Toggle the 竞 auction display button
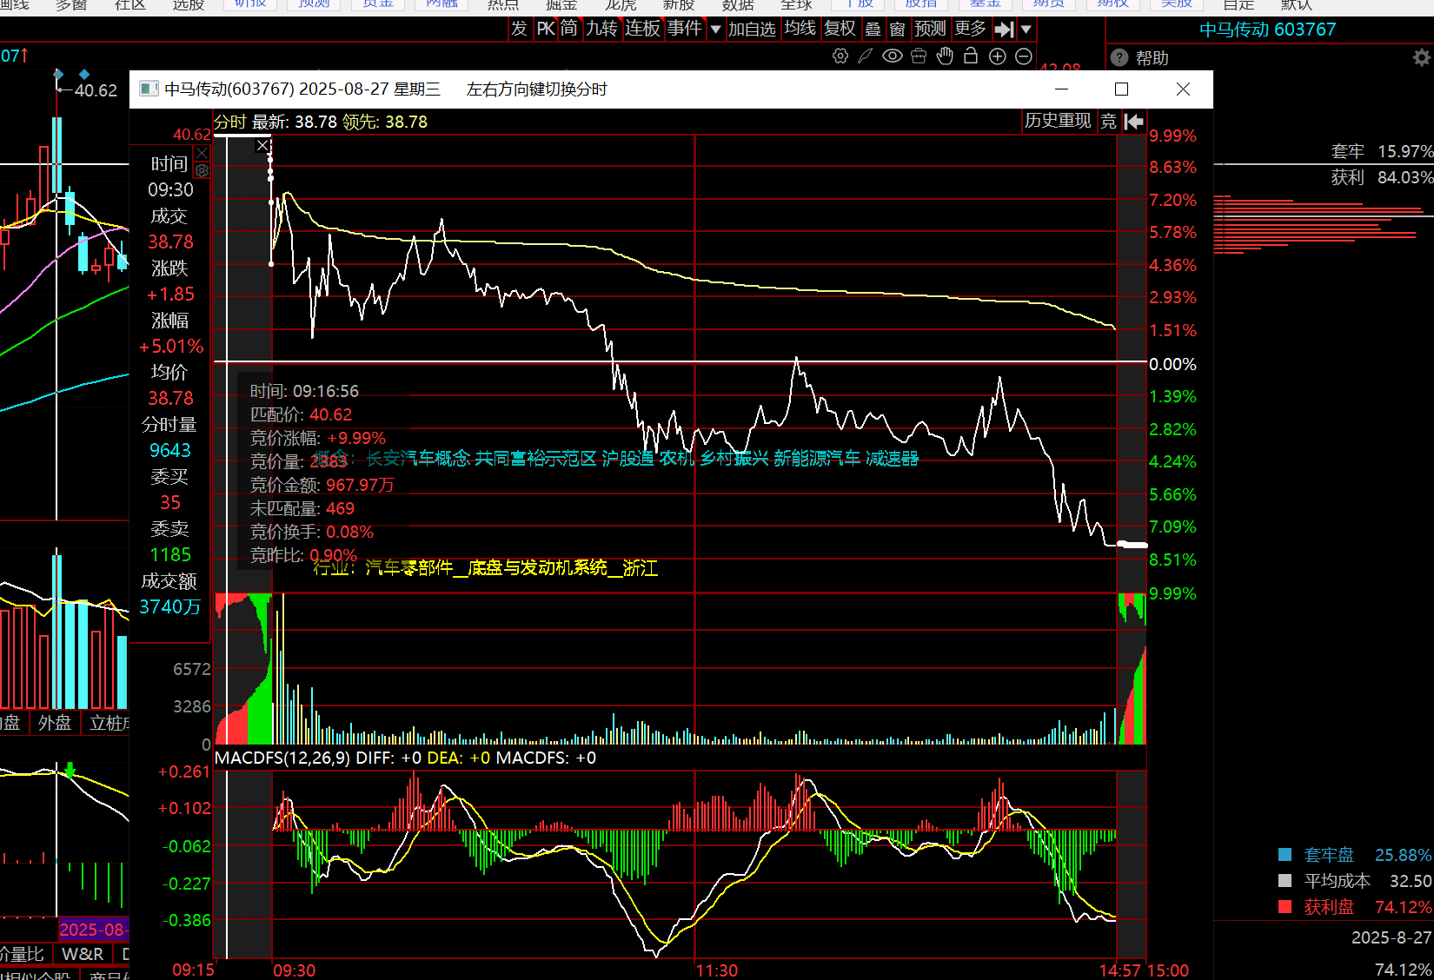1434x980 pixels. click(x=1108, y=122)
